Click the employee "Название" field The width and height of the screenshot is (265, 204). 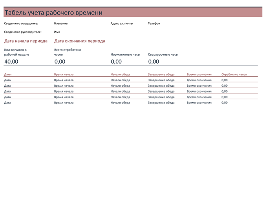[61, 24]
